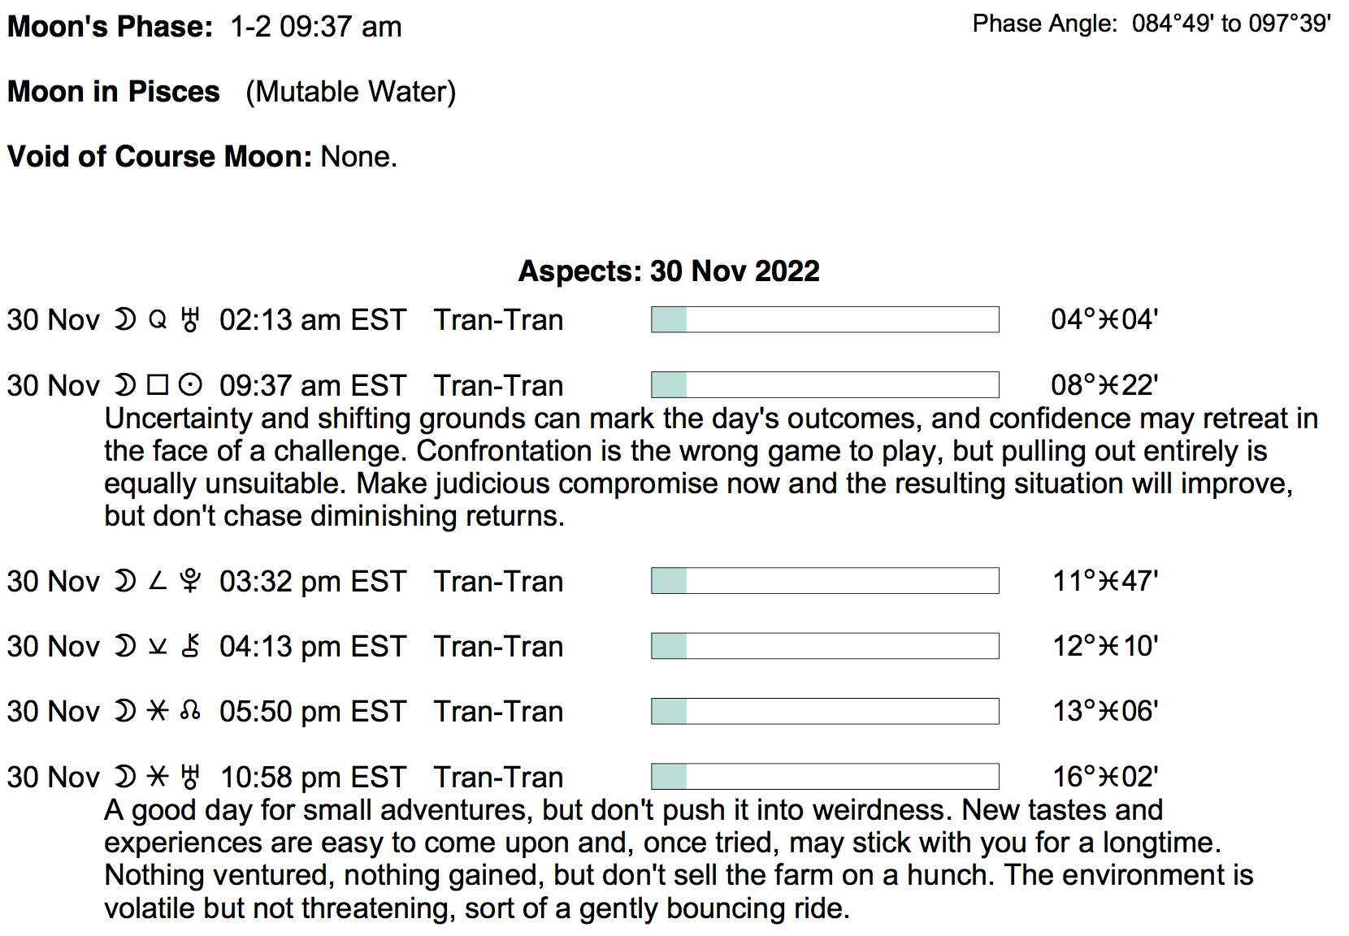
Task: Click the "Void of Course Moon:" label
Action: [160, 157]
